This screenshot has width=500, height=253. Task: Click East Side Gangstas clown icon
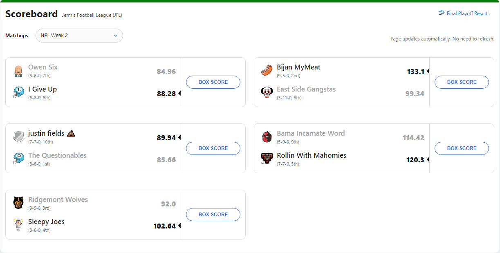(x=267, y=92)
